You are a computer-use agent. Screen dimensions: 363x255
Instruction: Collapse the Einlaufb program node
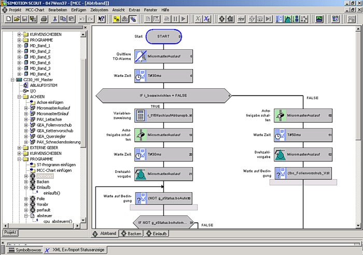pyautogui.click(x=26, y=187)
